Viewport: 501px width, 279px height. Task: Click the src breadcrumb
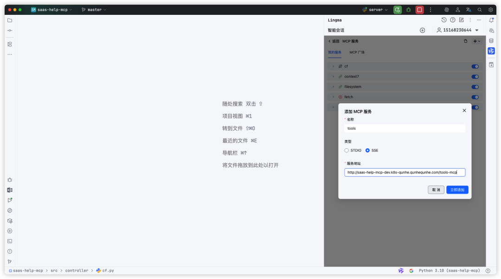pos(54,271)
